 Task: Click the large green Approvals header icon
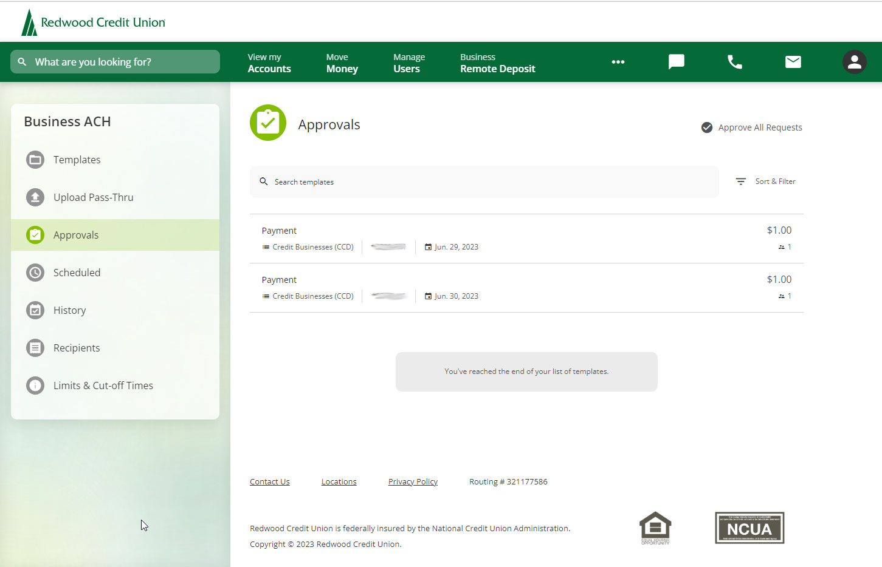(268, 123)
